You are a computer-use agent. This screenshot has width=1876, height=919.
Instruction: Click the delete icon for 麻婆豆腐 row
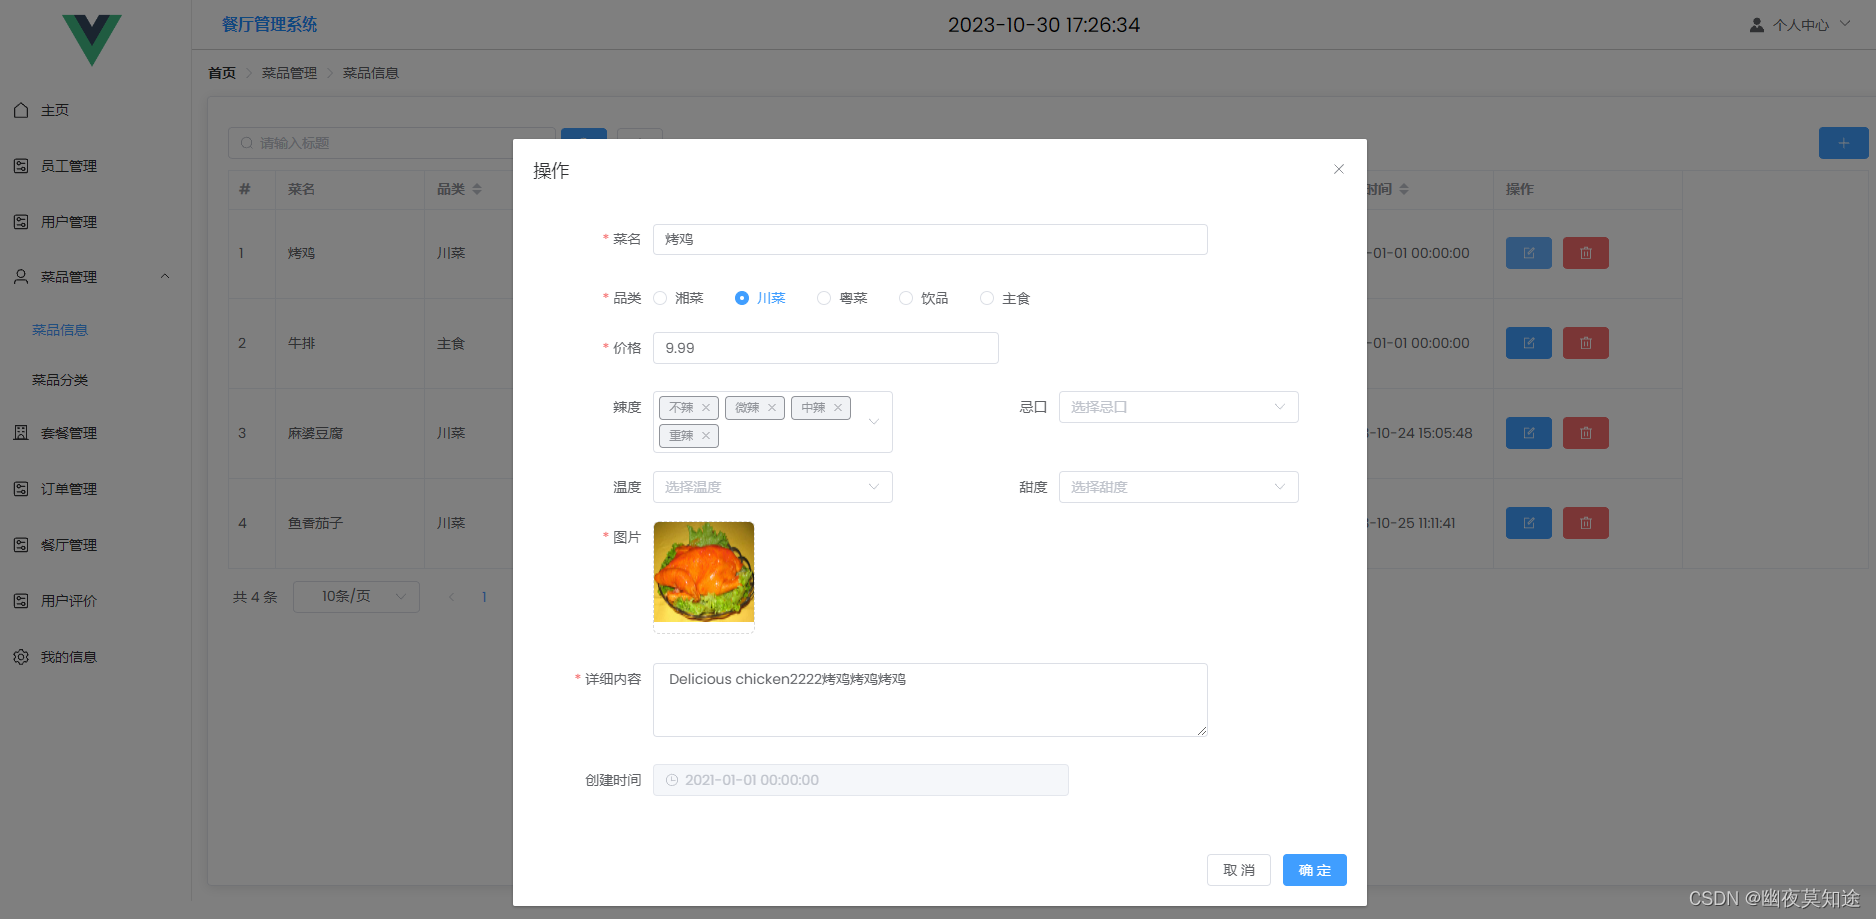pyautogui.click(x=1585, y=433)
